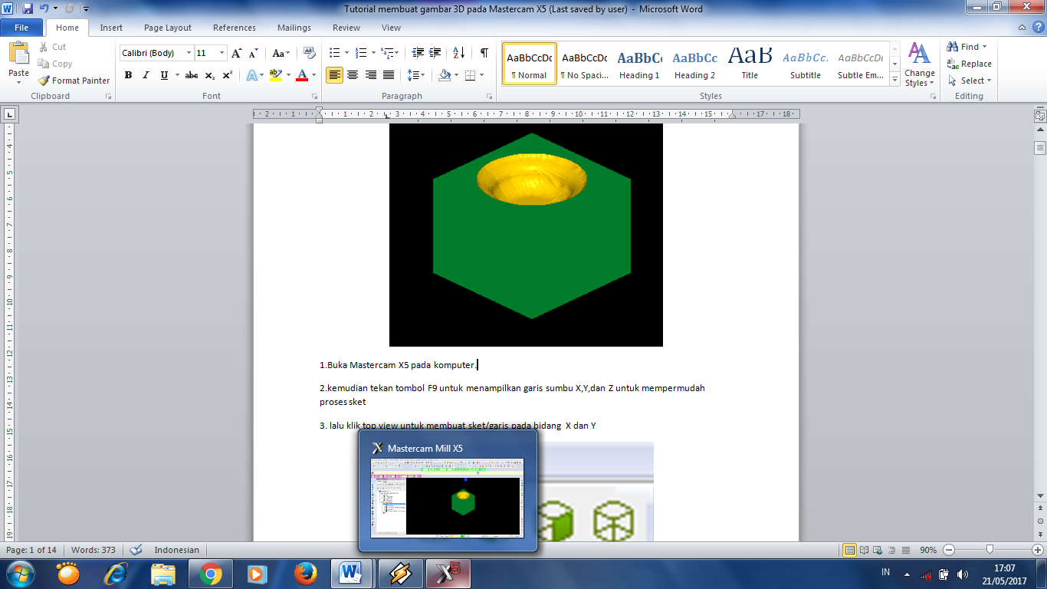Apply italic formatting
1047x589 pixels.
[x=146, y=75]
